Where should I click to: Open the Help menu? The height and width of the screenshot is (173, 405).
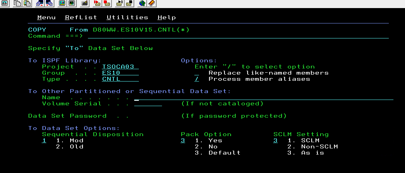[x=167, y=18]
